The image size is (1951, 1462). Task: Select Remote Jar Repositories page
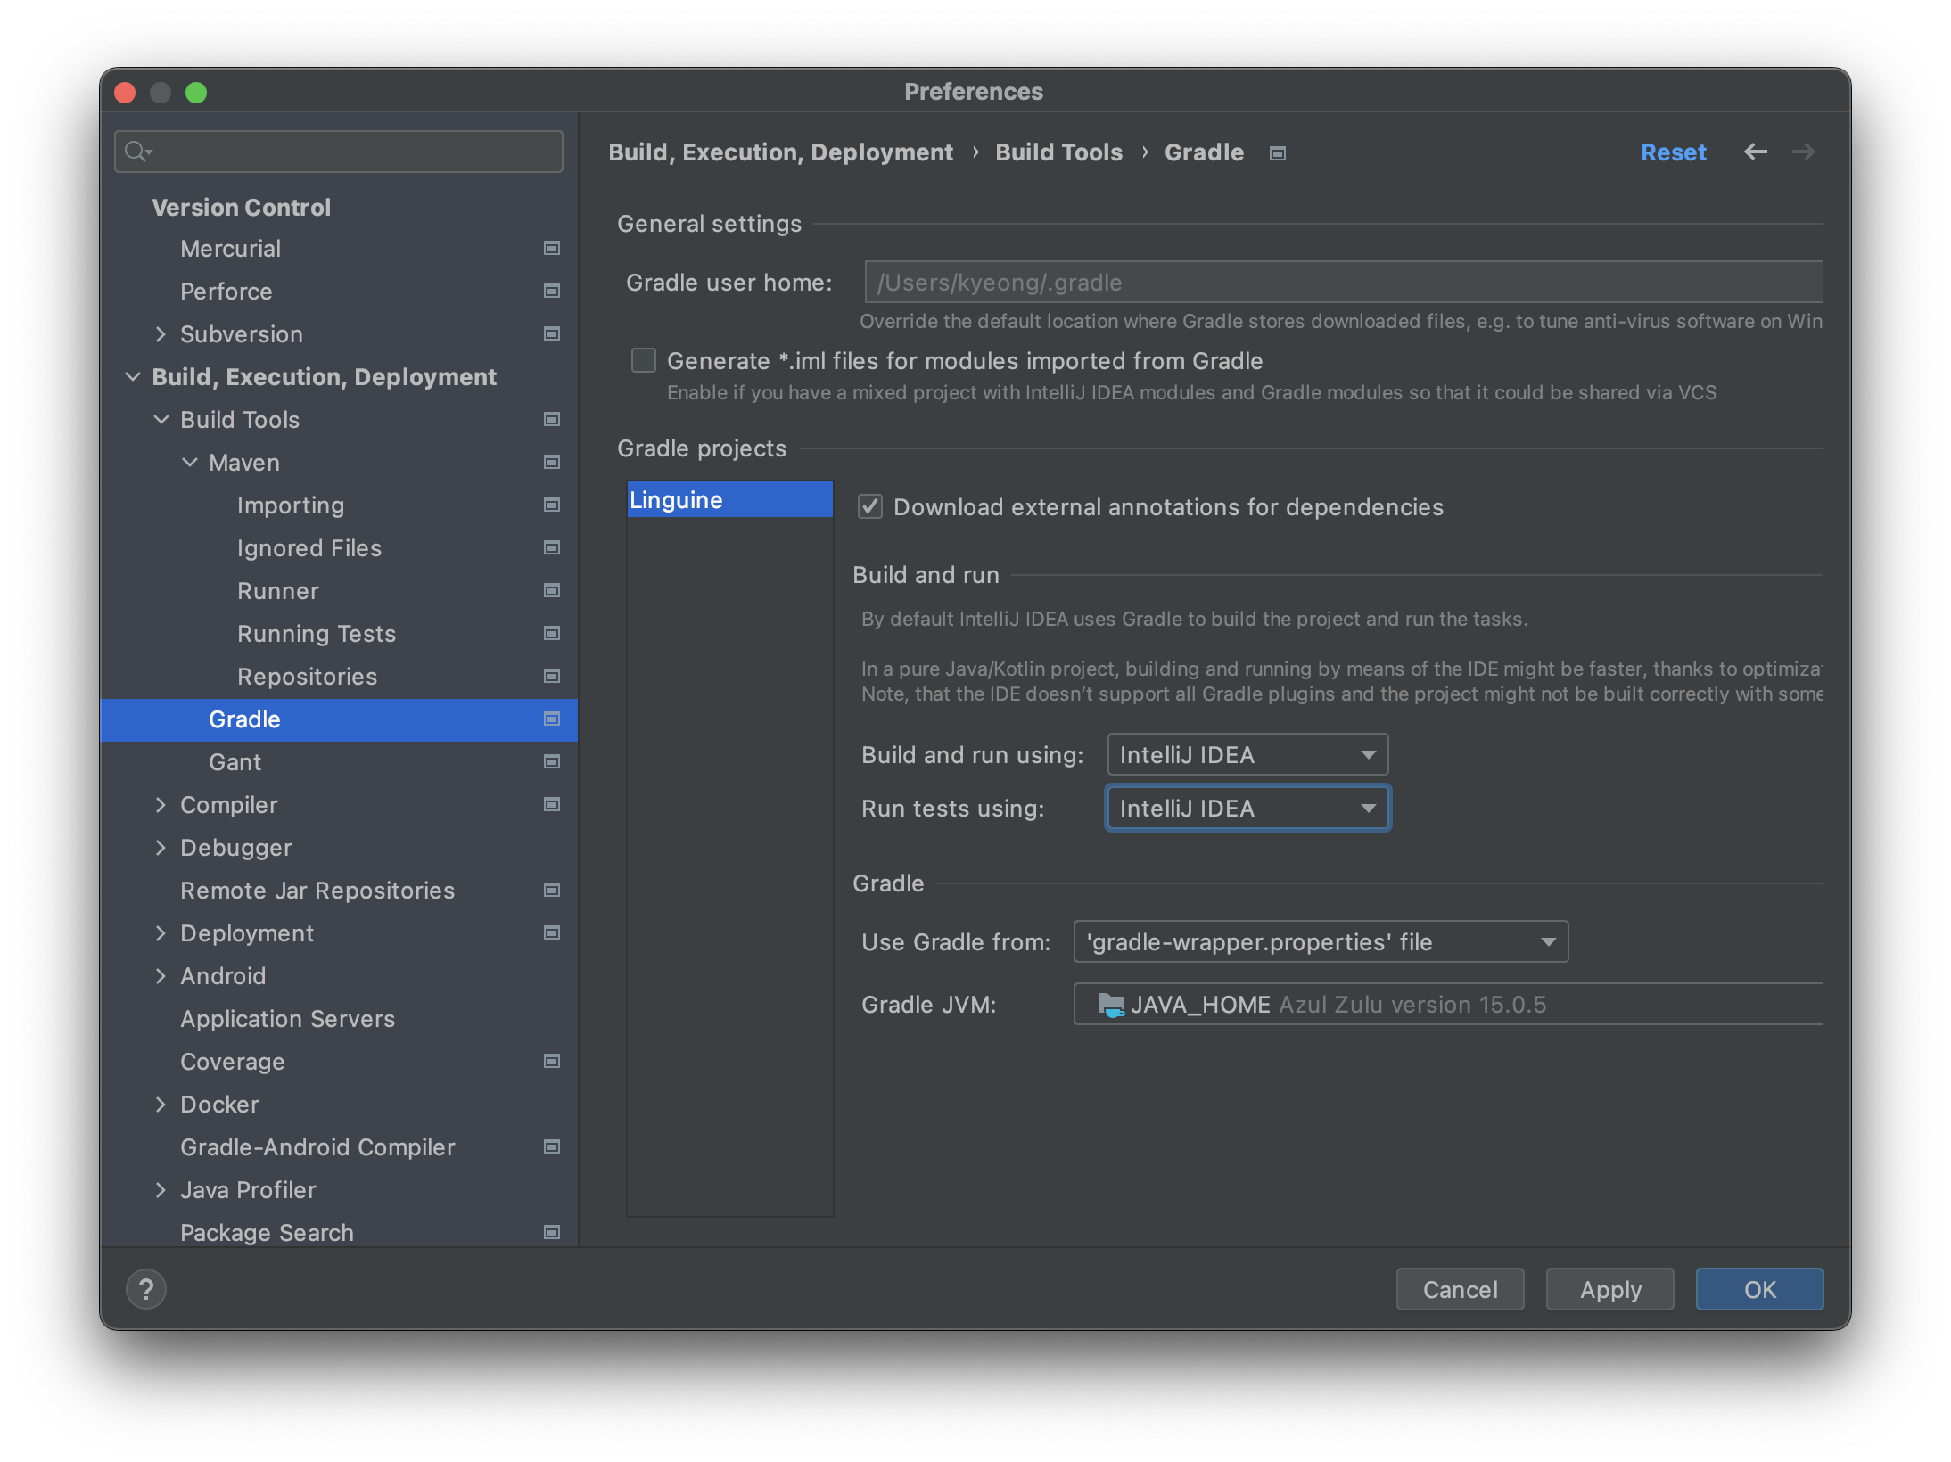(x=339, y=891)
